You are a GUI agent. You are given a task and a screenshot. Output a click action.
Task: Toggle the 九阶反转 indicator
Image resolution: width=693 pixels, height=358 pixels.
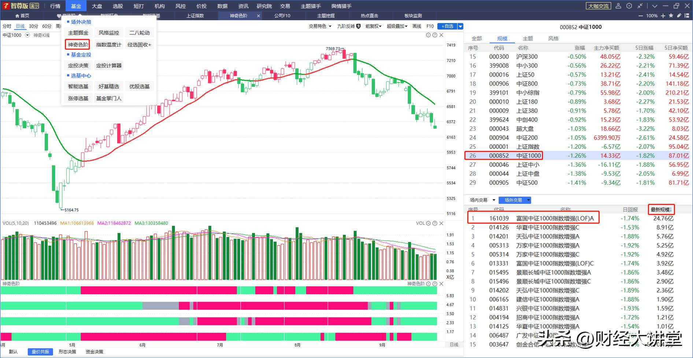tap(349, 26)
